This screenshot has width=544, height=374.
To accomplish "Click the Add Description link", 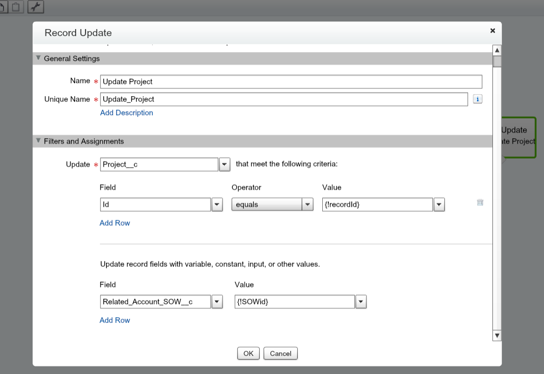I will 127,113.
